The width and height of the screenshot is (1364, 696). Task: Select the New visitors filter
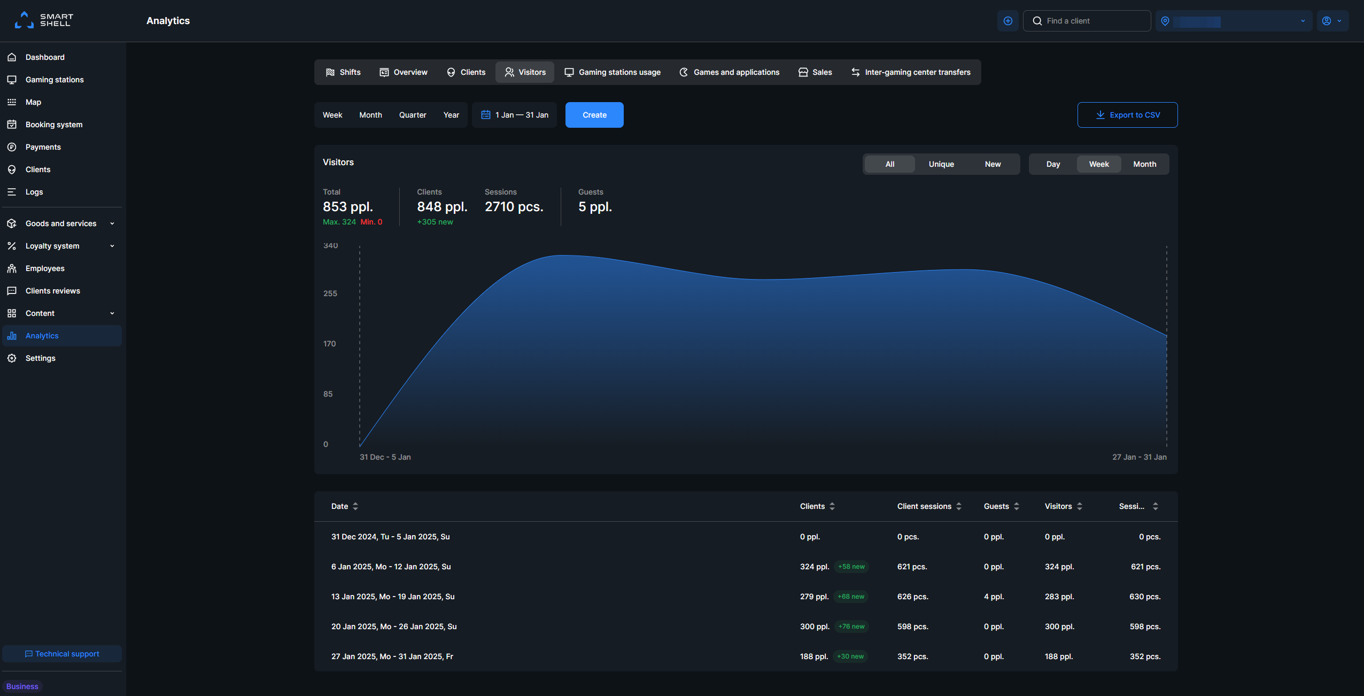tap(993, 164)
